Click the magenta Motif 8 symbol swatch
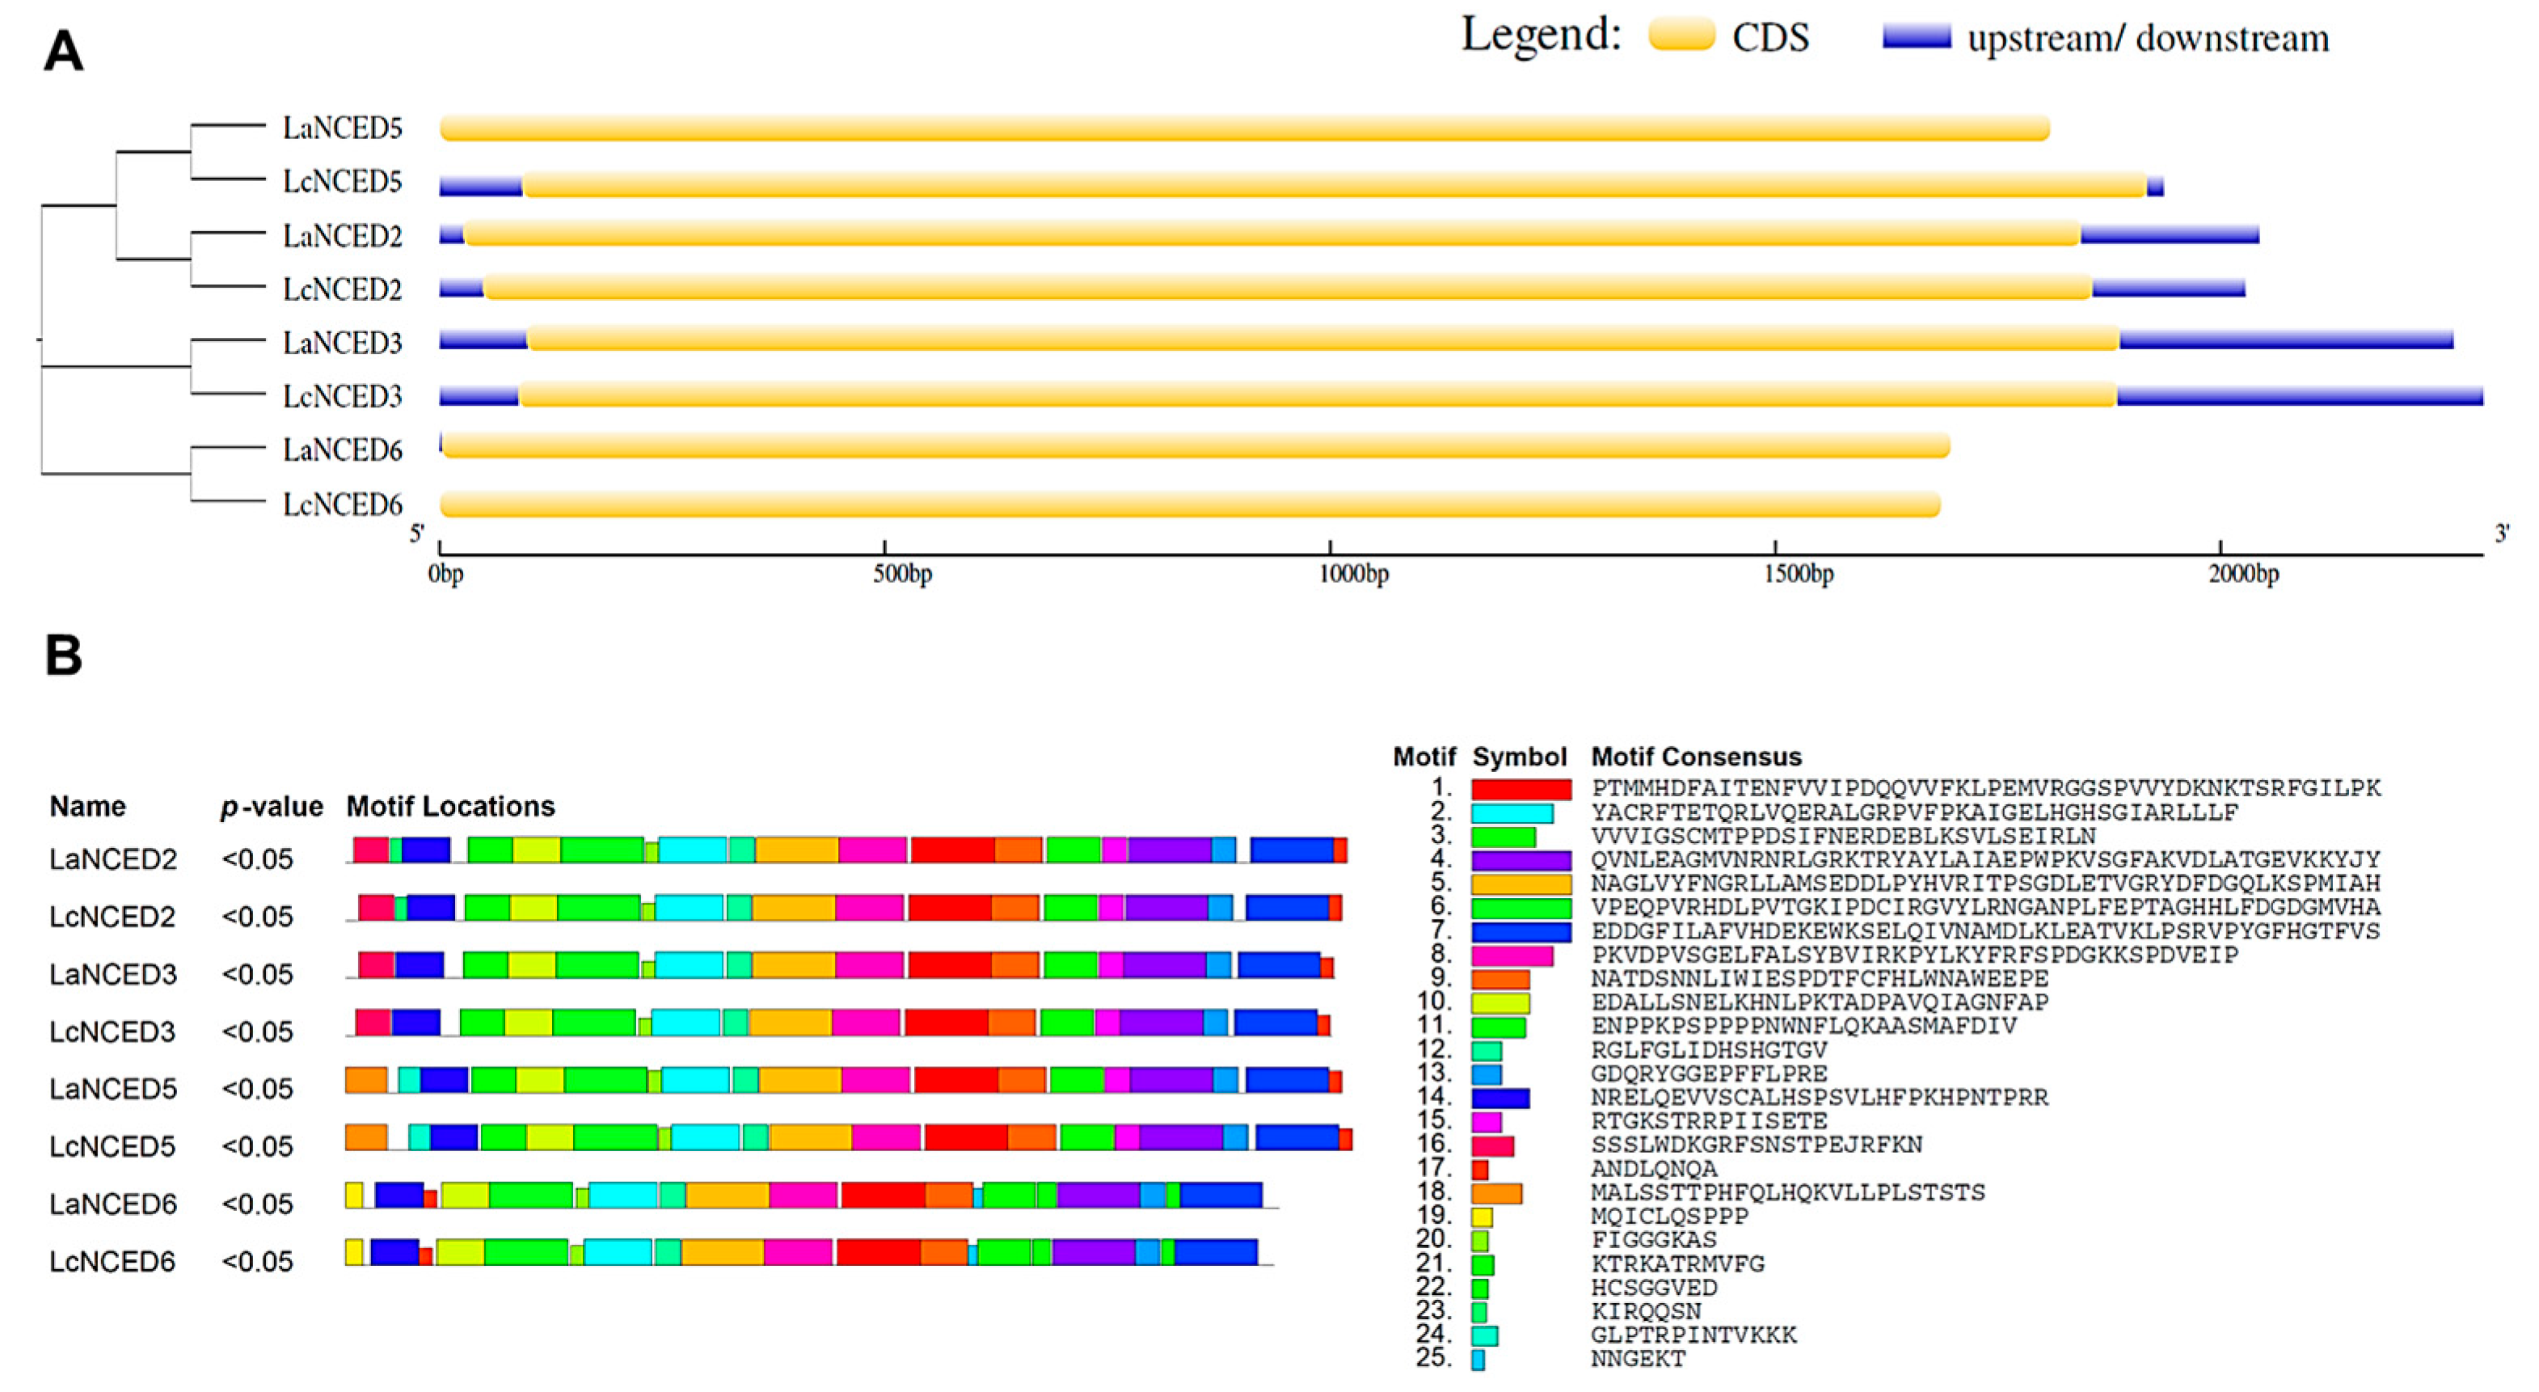The width and height of the screenshot is (2539, 1392). pyautogui.click(x=1512, y=955)
